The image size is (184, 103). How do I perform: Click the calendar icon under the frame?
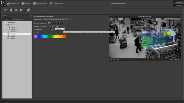point(179,60)
